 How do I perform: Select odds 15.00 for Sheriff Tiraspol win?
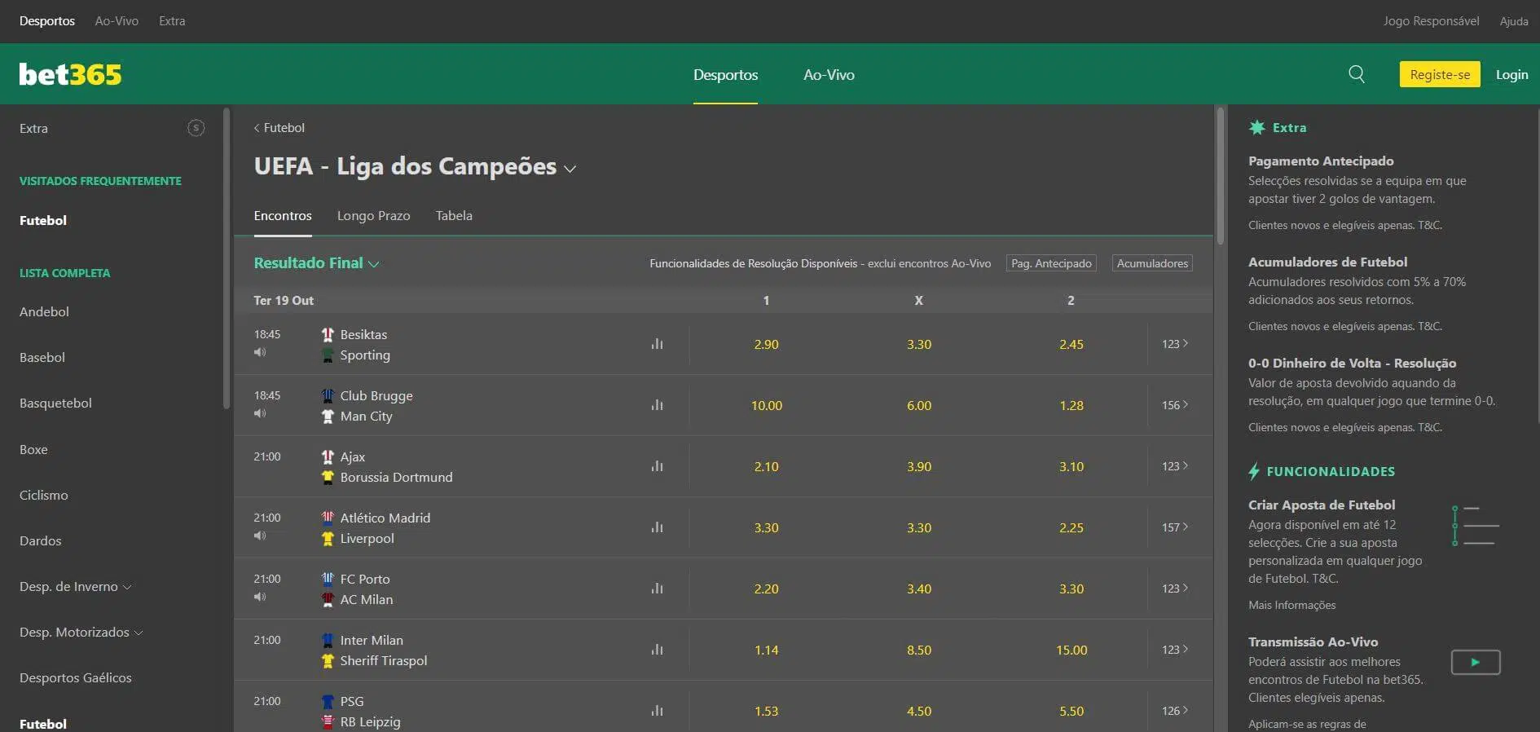tap(1071, 650)
